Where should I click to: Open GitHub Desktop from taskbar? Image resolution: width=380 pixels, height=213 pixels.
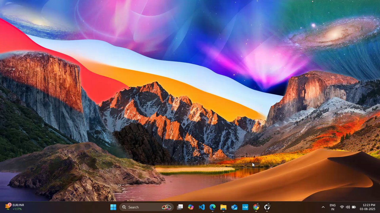pyautogui.click(x=267, y=207)
